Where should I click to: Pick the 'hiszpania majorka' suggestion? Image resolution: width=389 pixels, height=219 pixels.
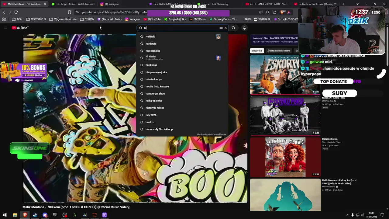pyautogui.click(x=182, y=72)
